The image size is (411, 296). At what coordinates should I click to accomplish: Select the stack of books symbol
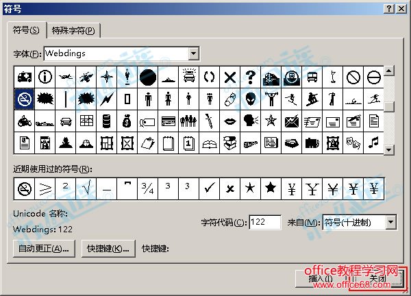230,143
